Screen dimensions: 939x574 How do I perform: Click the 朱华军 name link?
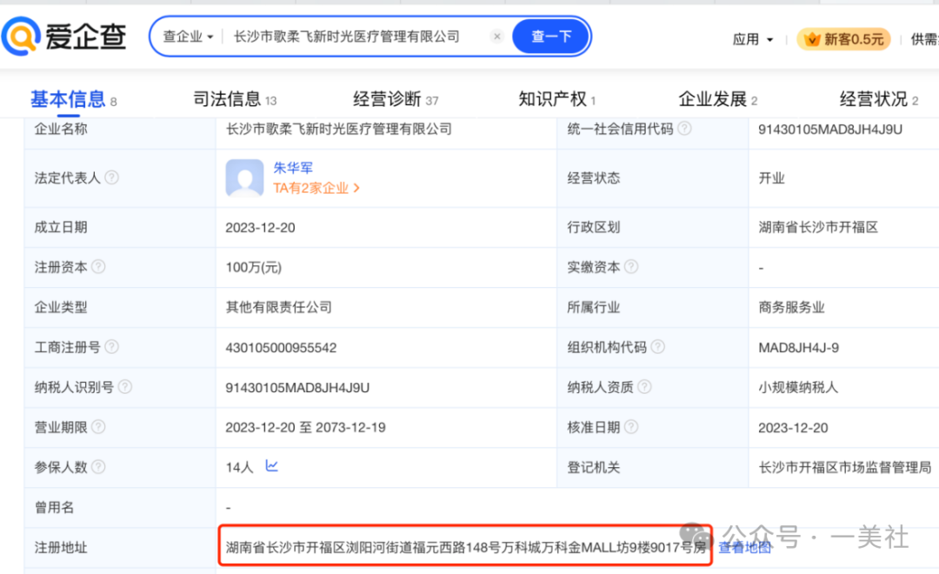(x=294, y=167)
